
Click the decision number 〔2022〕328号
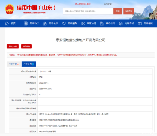click(x=45, y=71)
